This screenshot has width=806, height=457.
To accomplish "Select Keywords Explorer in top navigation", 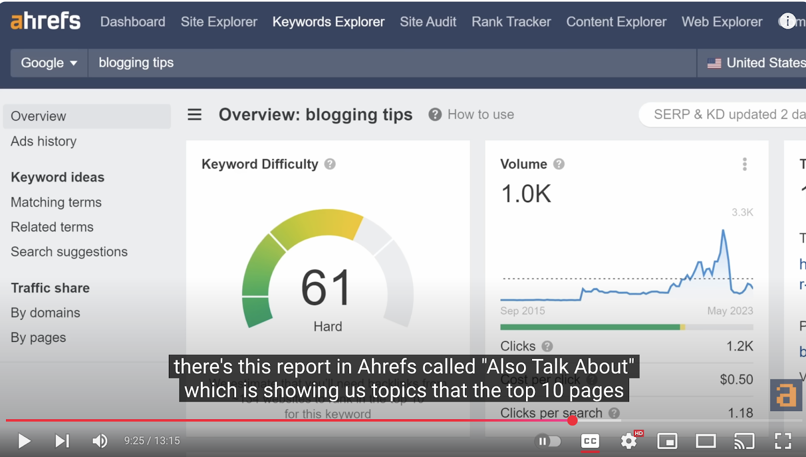I will (x=328, y=22).
